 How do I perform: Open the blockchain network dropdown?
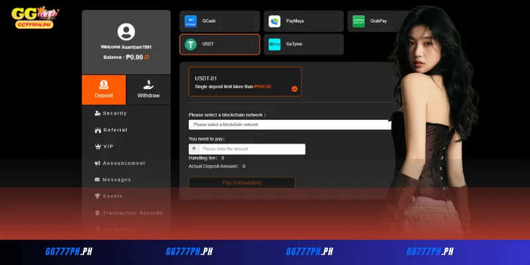(290, 125)
